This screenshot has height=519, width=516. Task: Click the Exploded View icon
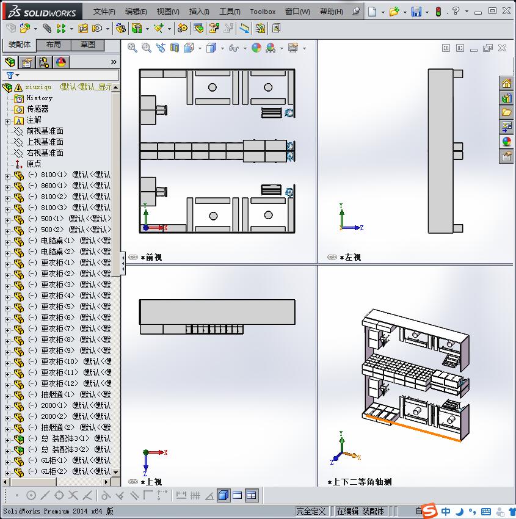pyautogui.click(x=214, y=29)
